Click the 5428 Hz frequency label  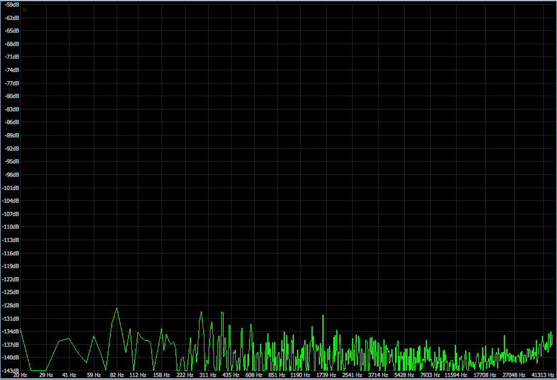tap(404, 375)
